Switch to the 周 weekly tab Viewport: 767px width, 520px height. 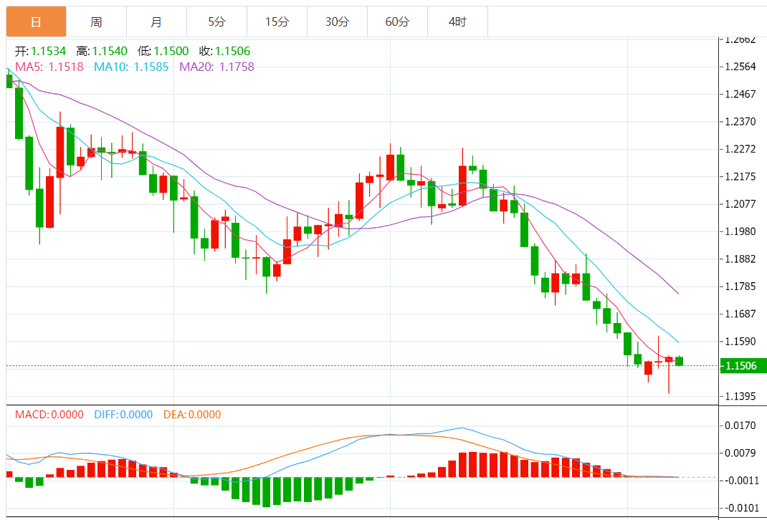[x=96, y=21]
